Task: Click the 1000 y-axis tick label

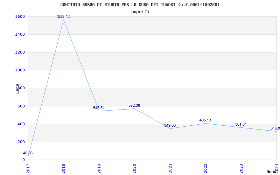Action: [x=19, y=70]
